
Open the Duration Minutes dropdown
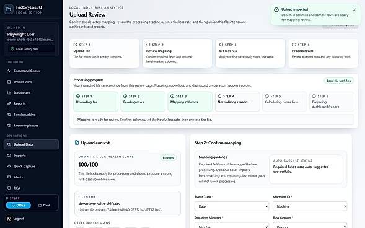point(232,225)
